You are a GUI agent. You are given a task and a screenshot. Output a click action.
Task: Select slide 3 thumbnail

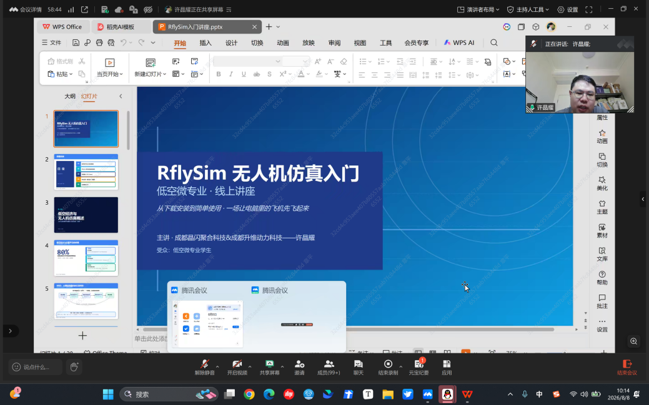coord(86,215)
